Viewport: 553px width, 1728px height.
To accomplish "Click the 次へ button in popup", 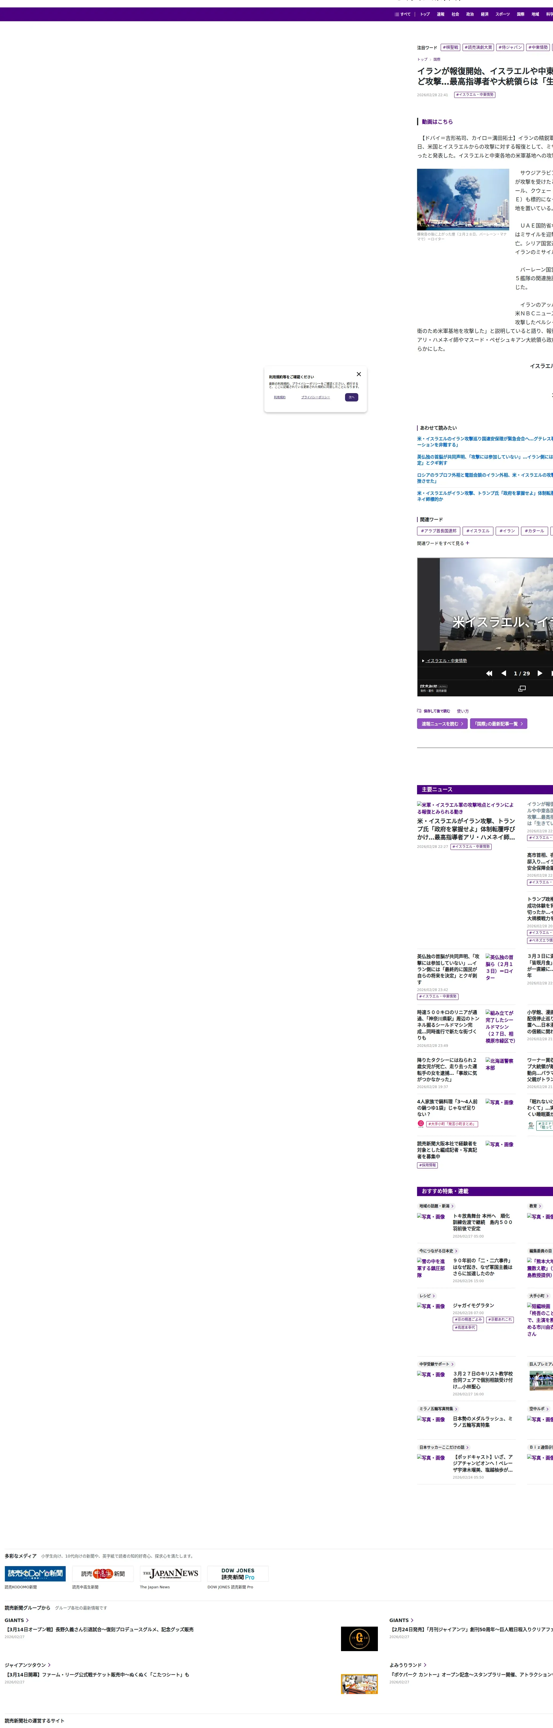I will tap(351, 397).
